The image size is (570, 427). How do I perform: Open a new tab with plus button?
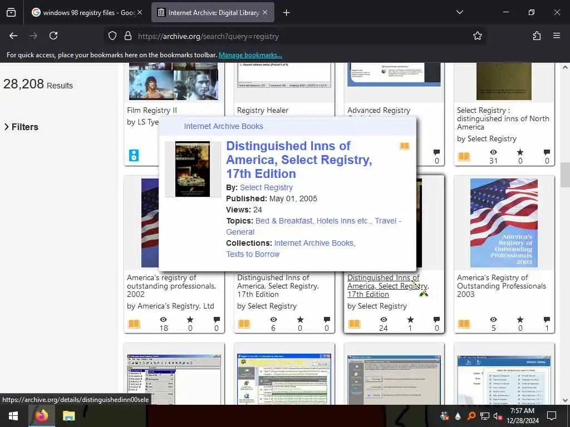[287, 13]
